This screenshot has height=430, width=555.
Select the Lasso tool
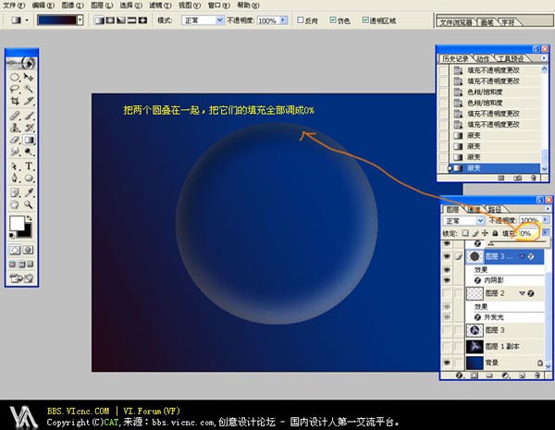(x=15, y=89)
